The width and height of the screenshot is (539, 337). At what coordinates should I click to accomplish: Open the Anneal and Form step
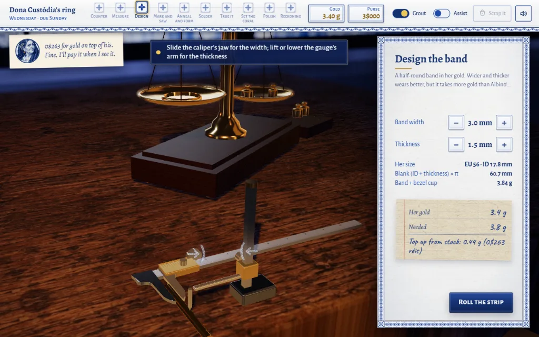click(x=184, y=7)
